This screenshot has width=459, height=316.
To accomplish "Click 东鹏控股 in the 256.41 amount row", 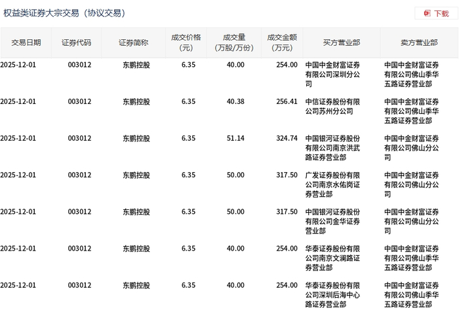I will (136, 101).
